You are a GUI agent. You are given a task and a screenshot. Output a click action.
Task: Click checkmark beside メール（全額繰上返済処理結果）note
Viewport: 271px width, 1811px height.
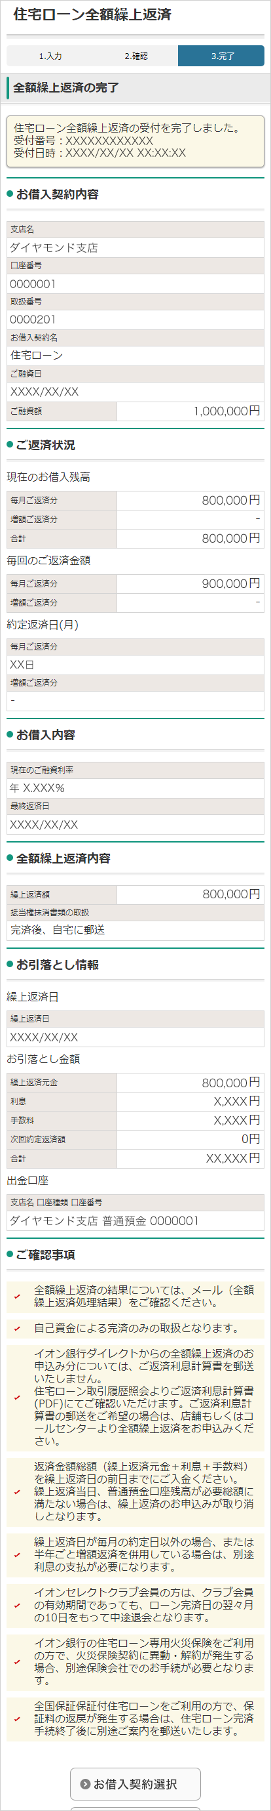(x=18, y=1297)
